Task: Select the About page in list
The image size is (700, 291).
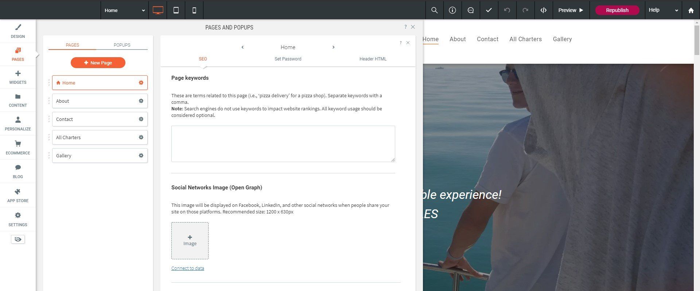Action: [x=100, y=101]
